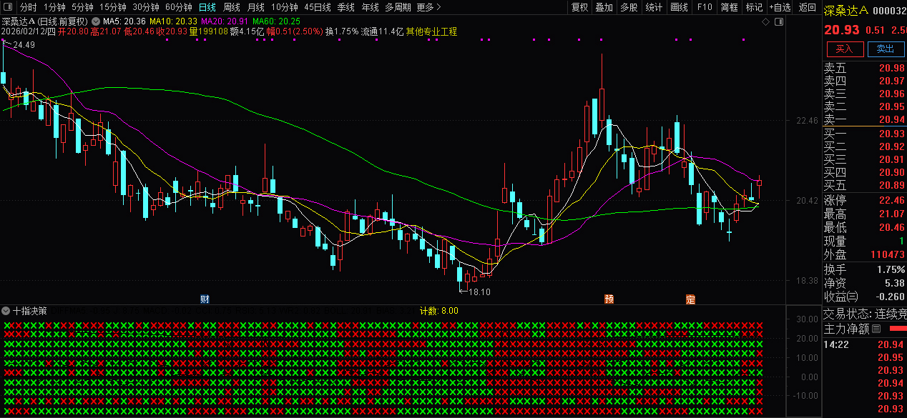Viewport: 907px width, 418px height.
Task: Select the 画线 drawing tool
Action: [x=679, y=8]
